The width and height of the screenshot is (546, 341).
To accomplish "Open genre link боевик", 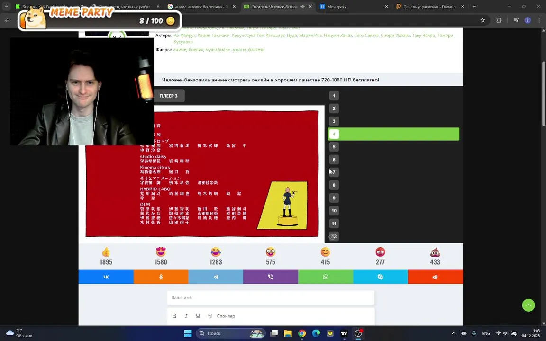I will tap(196, 50).
